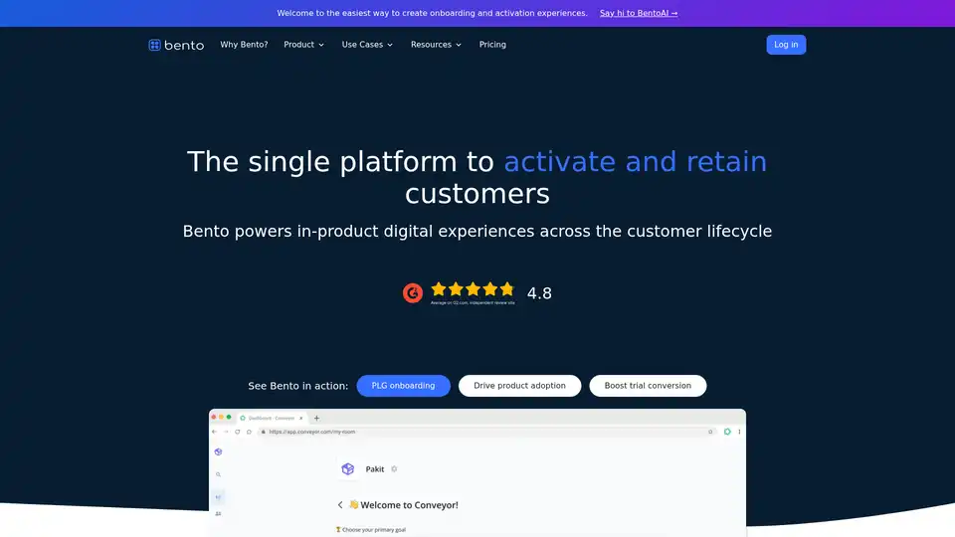
Task: Click the bookmark star in demo address bar
Action: [709, 432]
